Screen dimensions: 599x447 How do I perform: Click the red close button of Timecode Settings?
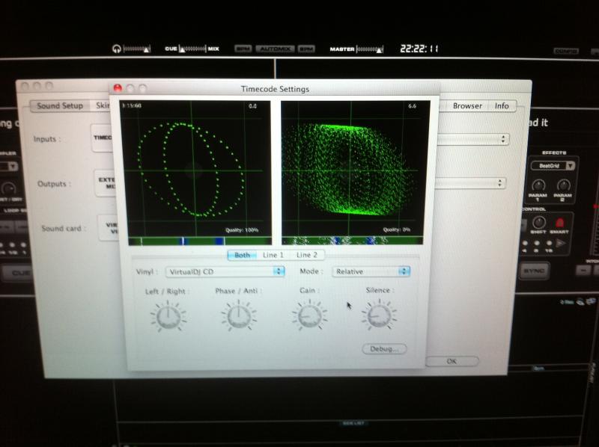[x=118, y=88]
